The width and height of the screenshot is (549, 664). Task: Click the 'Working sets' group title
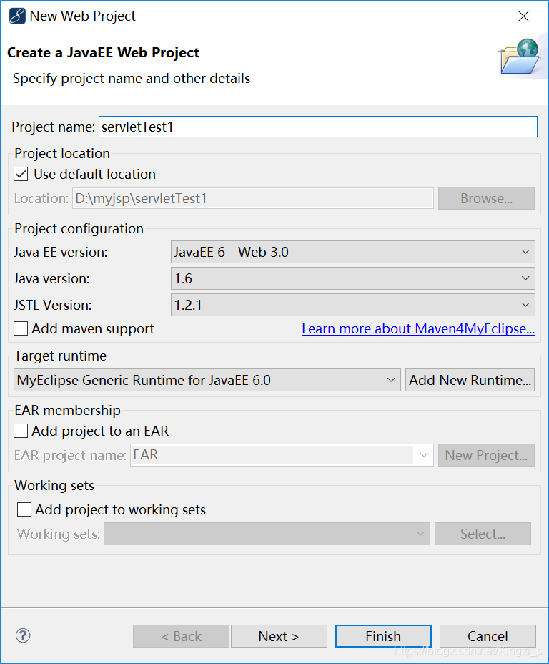click(x=54, y=485)
